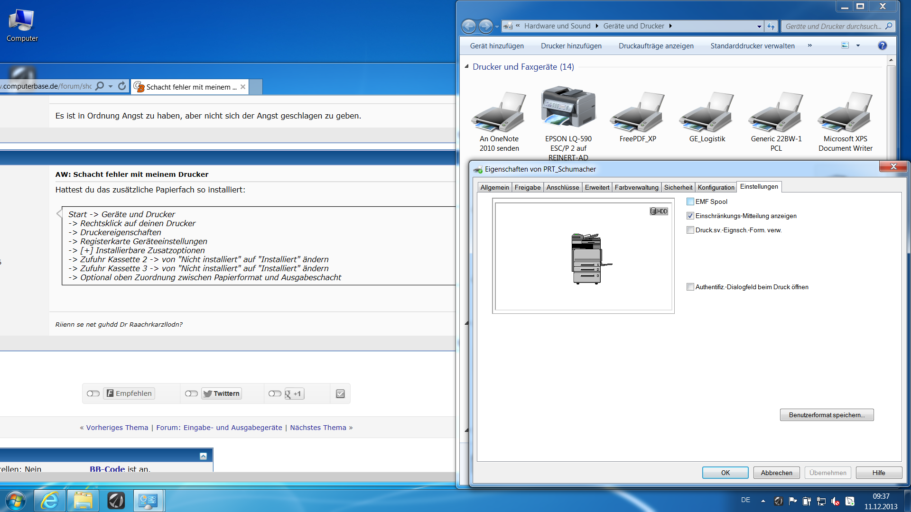Uncheck Einschränkungs-Mitteilung anzeigen option

[x=690, y=216]
